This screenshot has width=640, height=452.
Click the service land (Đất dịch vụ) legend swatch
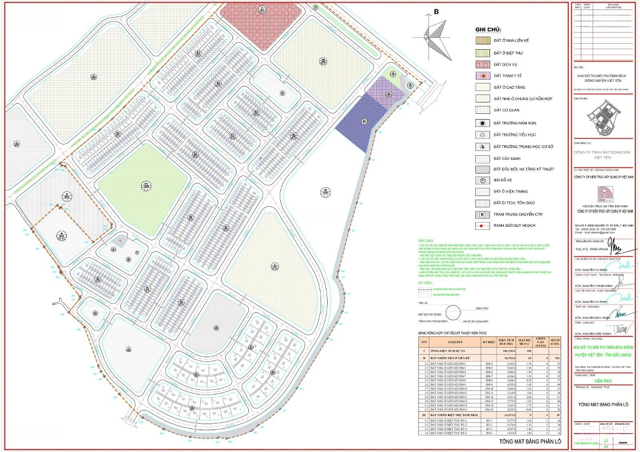coord(483,64)
